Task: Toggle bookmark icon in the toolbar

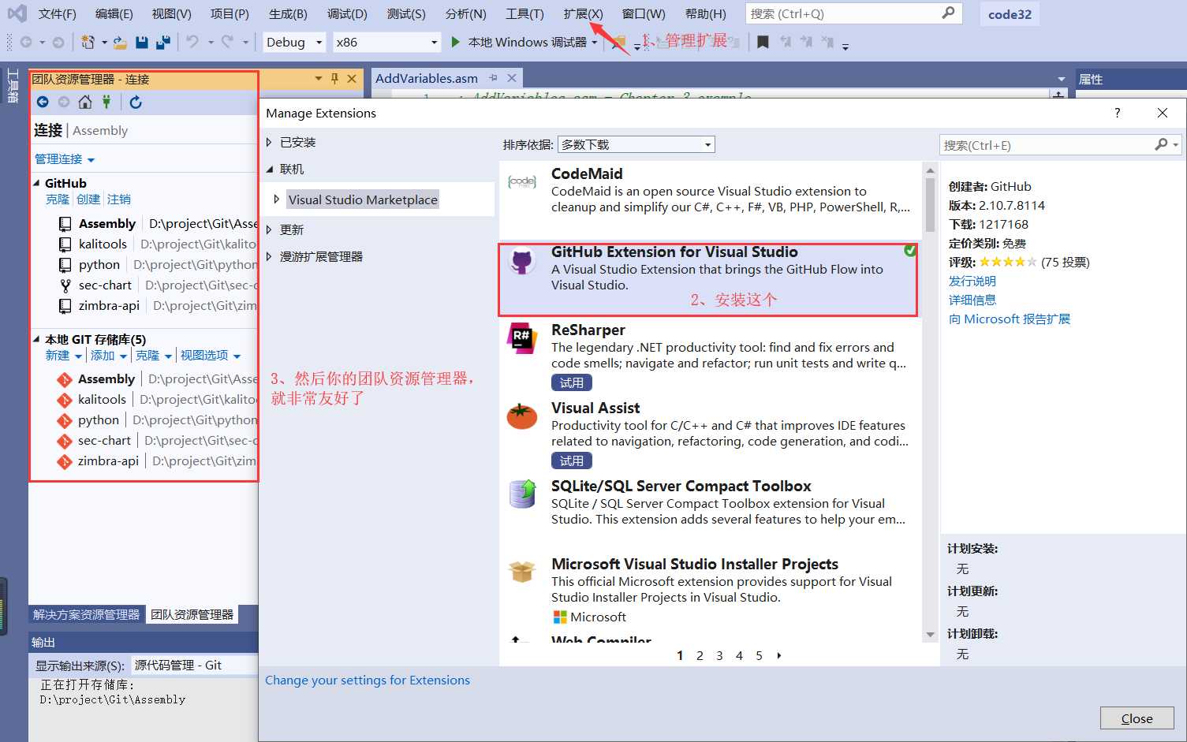Action: click(x=763, y=42)
